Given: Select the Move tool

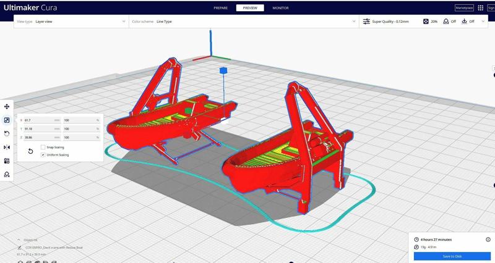Looking at the screenshot, I should [7, 106].
